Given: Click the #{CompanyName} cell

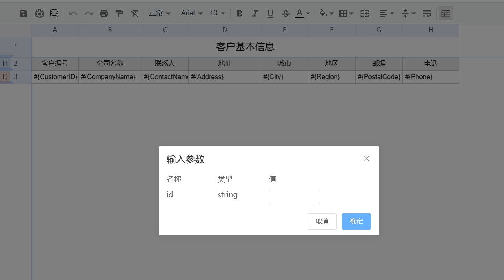Looking at the screenshot, I should tap(110, 77).
